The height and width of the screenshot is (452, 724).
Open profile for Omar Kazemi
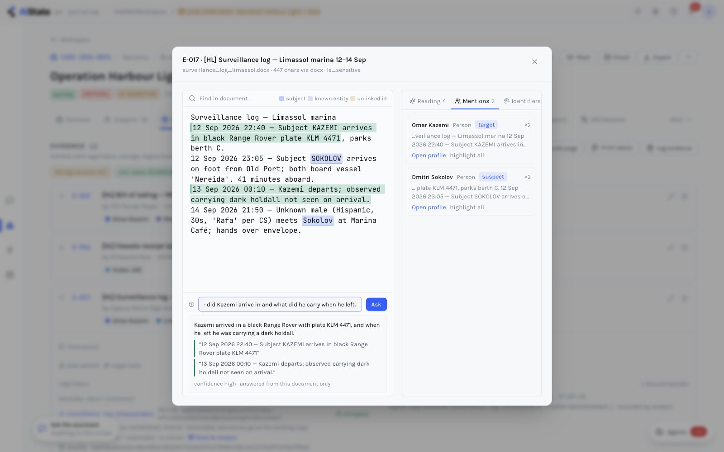(429, 155)
